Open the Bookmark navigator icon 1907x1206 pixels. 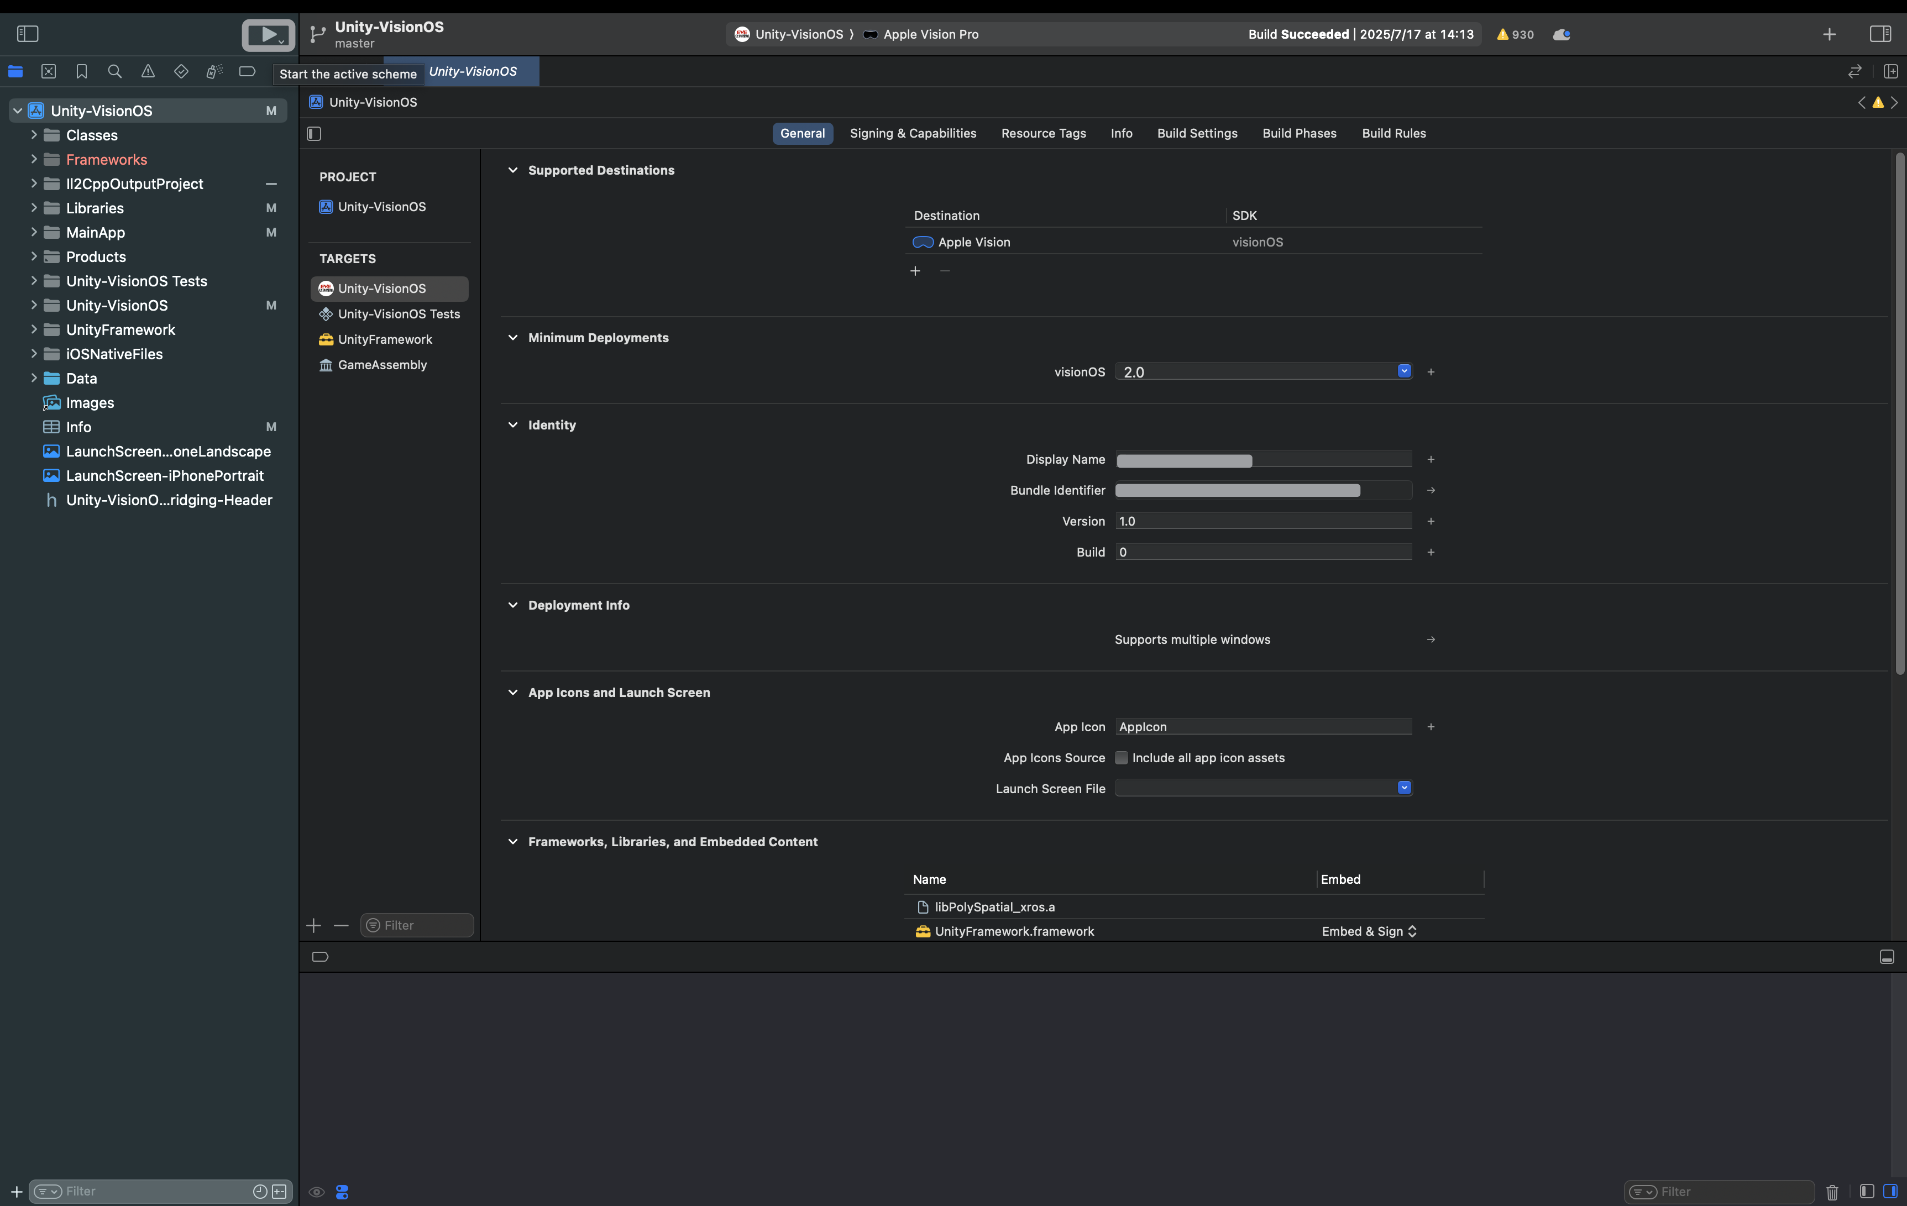(x=82, y=71)
